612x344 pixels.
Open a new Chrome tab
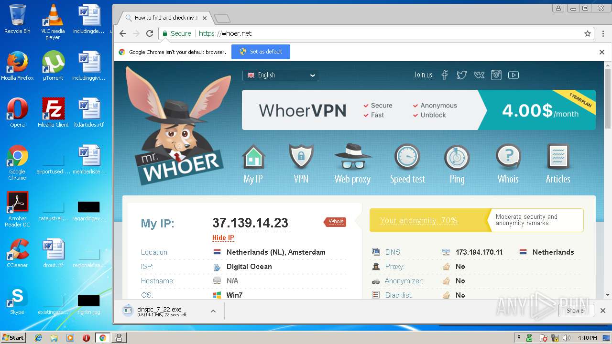coord(222,19)
